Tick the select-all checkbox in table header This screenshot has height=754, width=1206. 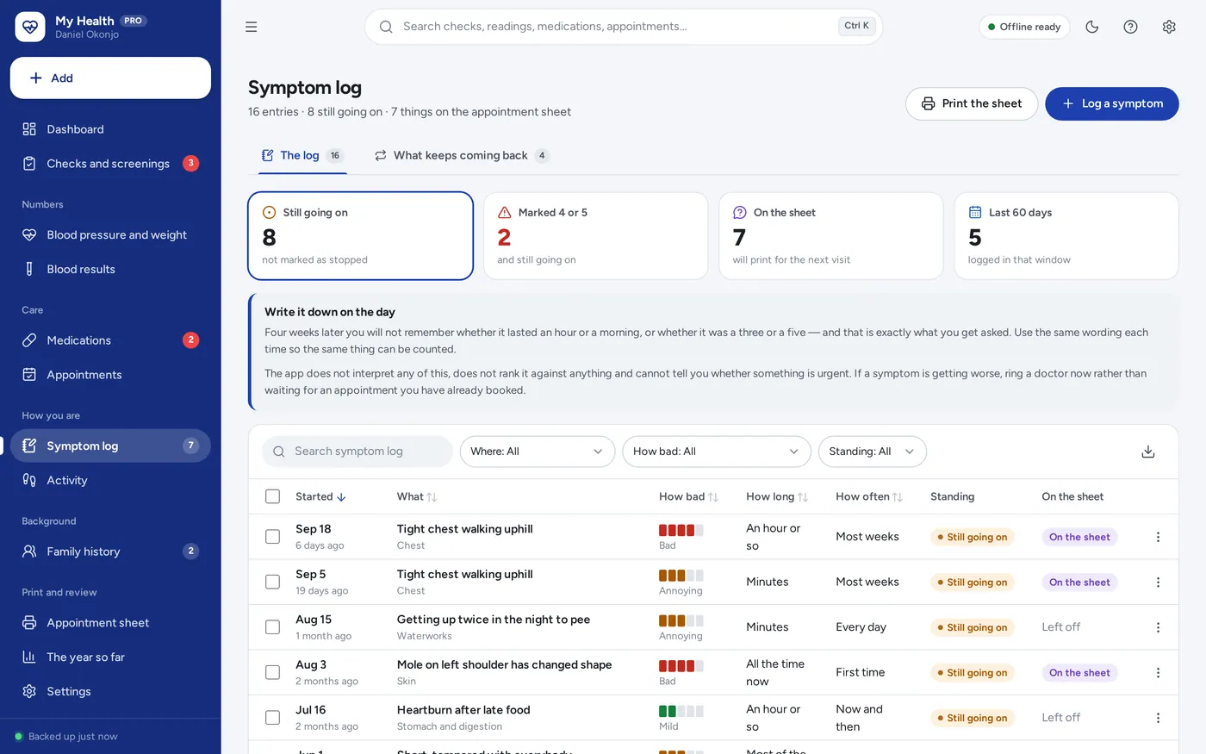[273, 496]
